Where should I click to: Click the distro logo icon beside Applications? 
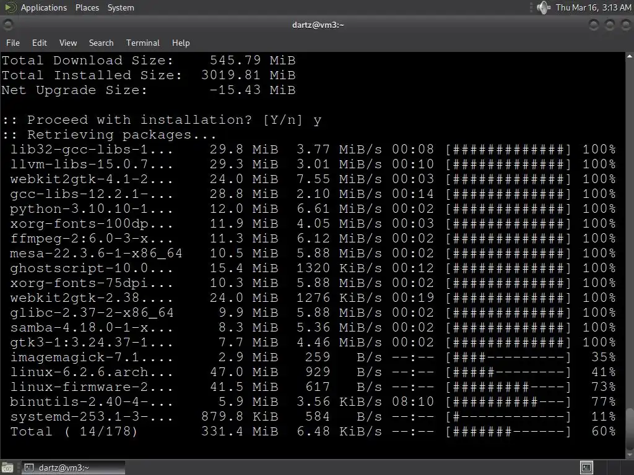pyautogui.click(x=10, y=7)
